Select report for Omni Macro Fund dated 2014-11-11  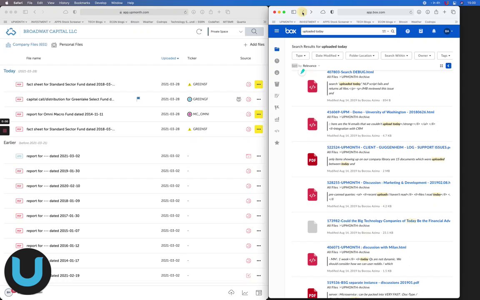pos(65,114)
